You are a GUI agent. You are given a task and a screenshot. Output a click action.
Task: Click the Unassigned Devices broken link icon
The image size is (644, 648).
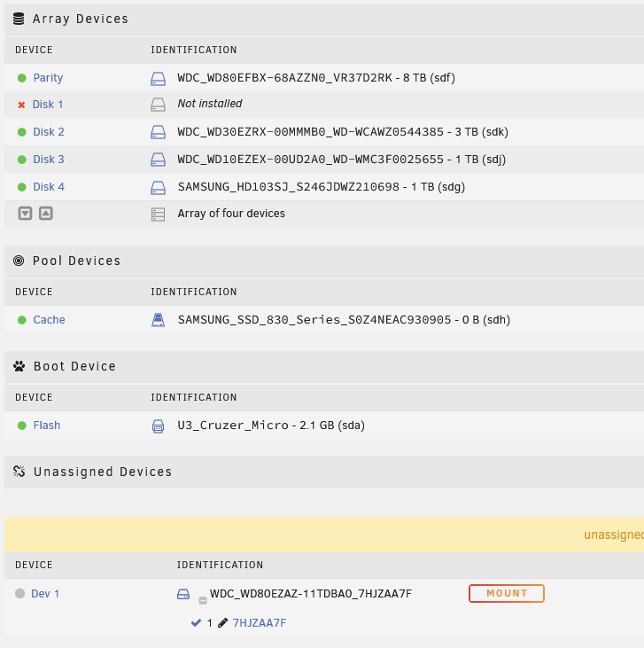pos(19,471)
